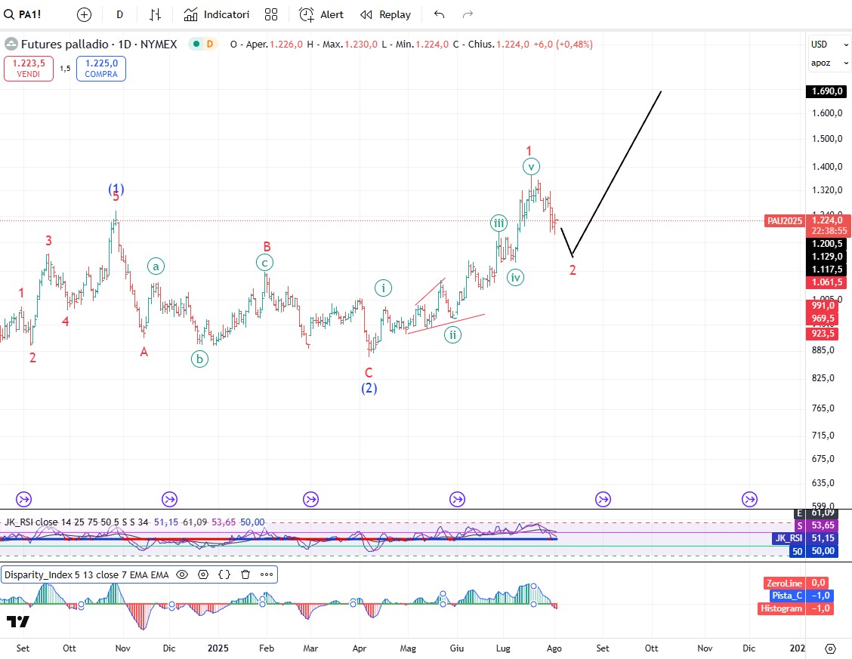Open the bar chart style selector
Screen dimensions: 852x659
coord(155,14)
